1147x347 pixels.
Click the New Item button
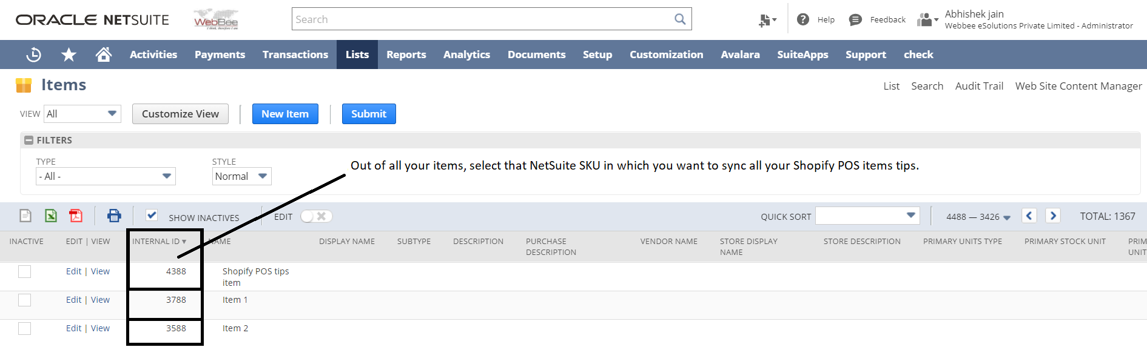tap(285, 114)
